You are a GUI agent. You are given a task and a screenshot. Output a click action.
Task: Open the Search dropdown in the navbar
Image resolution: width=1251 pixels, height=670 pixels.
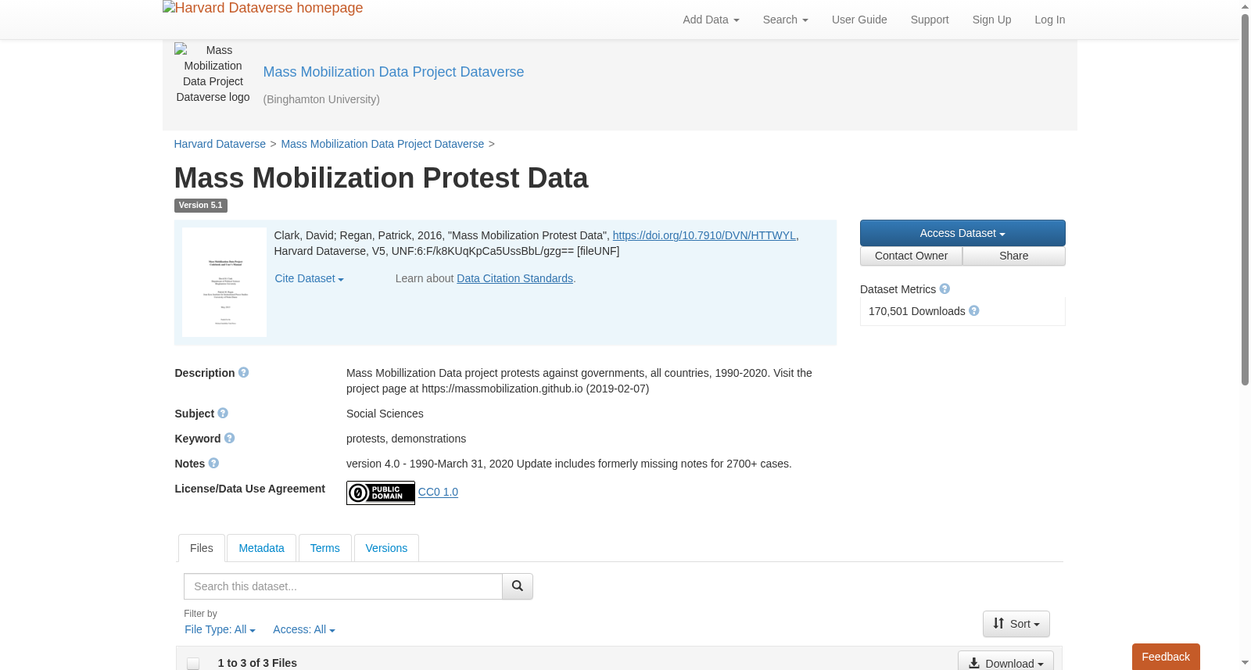pos(785,20)
